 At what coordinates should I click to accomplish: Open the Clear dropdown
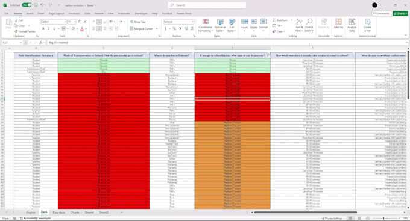point(278,31)
